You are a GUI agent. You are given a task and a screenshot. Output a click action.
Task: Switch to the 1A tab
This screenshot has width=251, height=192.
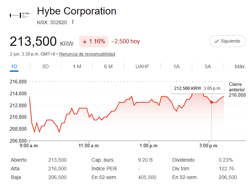tap(176, 66)
